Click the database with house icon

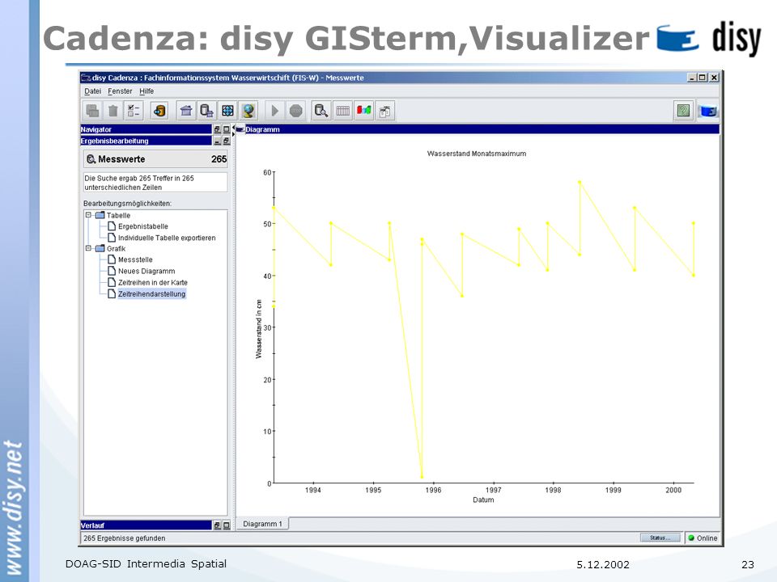tap(206, 111)
